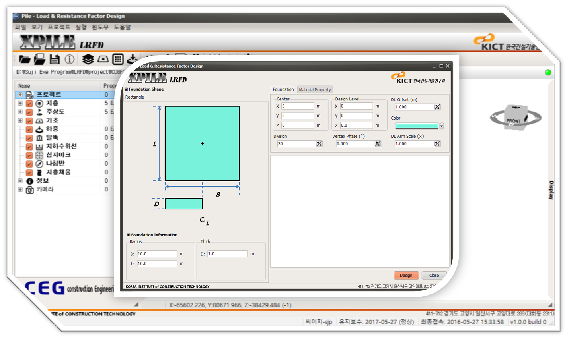The height and width of the screenshot is (338, 567).
Task: Uncheck the 지층채움 checkbox
Action: (29, 173)
